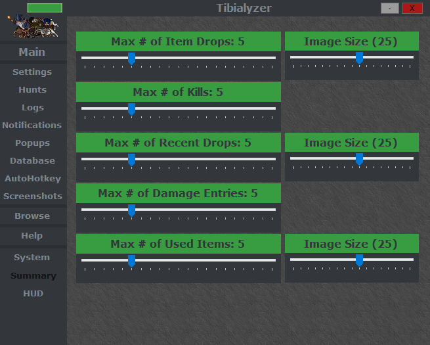Go to the AutoHotkey page
Viewport: 430px width, 345px height.
click(x=33, y=178)
